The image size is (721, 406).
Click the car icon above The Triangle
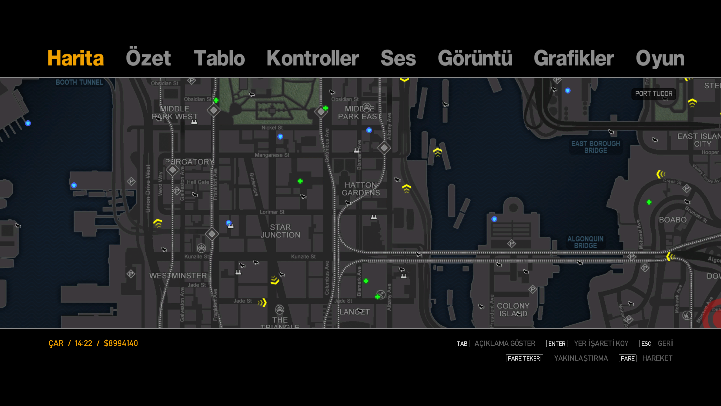pyautogui.click(x=280, y=310)
